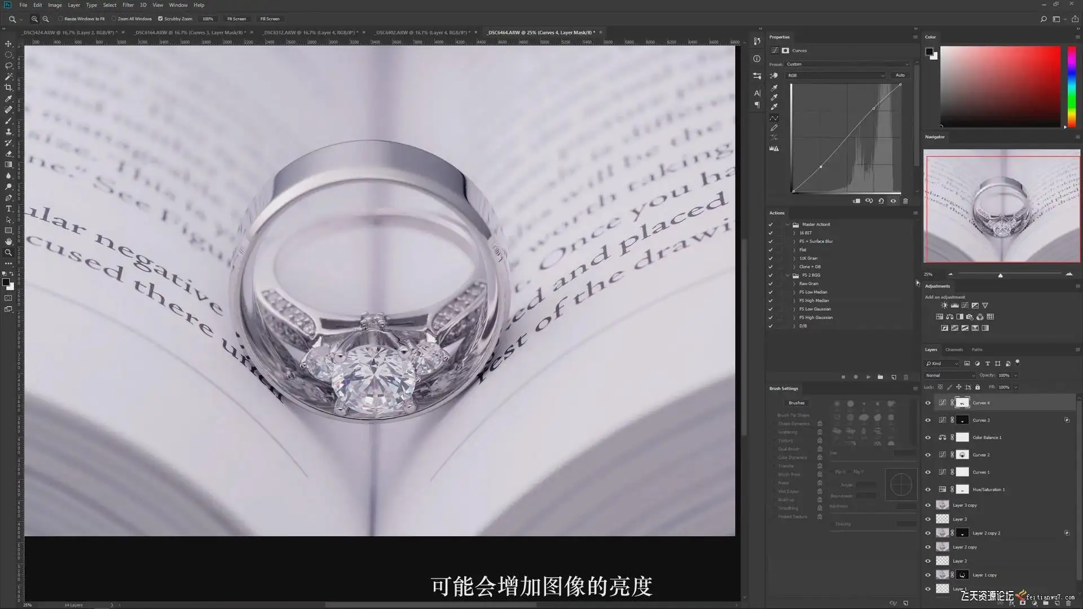Enable Resize Windows to Fit checkbox
This screenshot has width=1083, height=609.
coord(61,19)
